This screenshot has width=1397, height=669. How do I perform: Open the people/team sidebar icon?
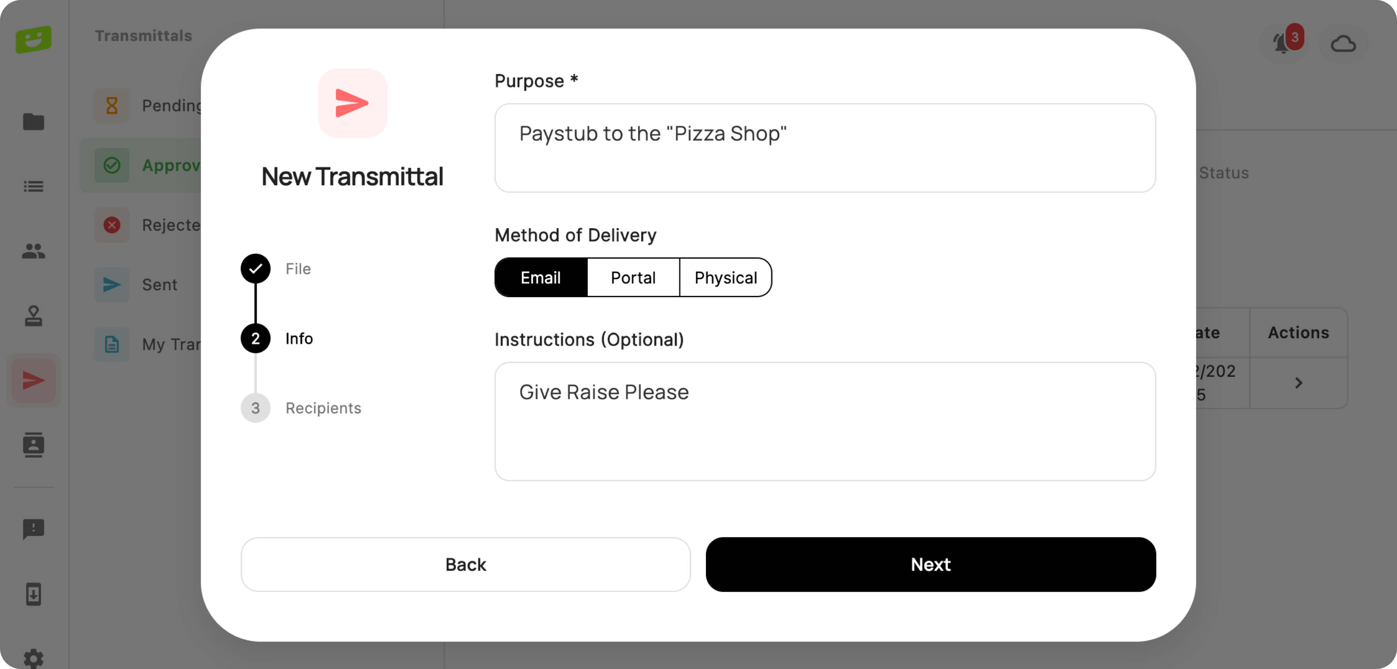tap(34, 251)
